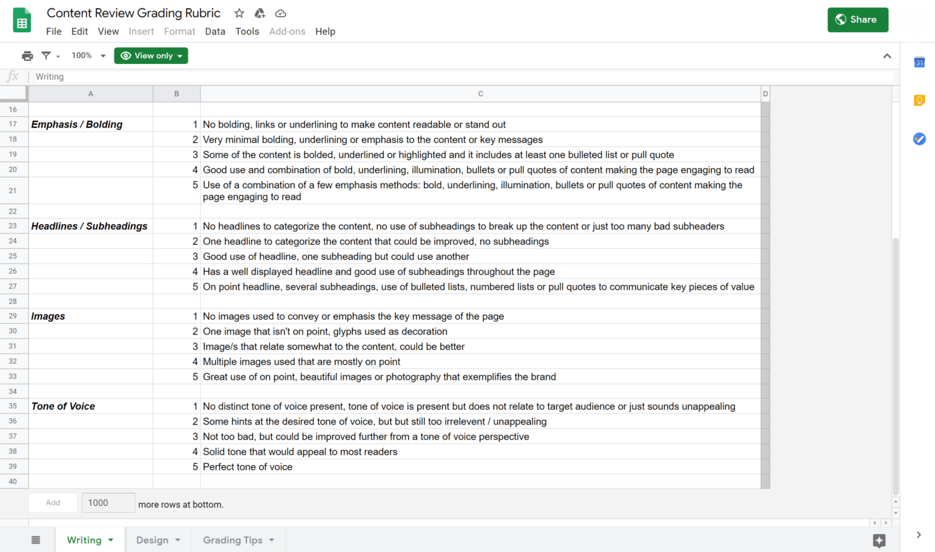Open Google Tasks side panel icon

pos(919,139)
